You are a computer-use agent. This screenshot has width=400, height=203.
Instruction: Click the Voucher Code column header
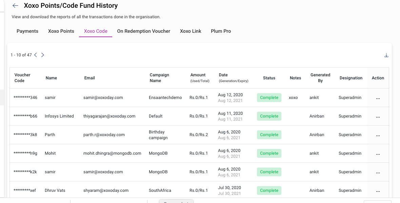coord(22,78)
